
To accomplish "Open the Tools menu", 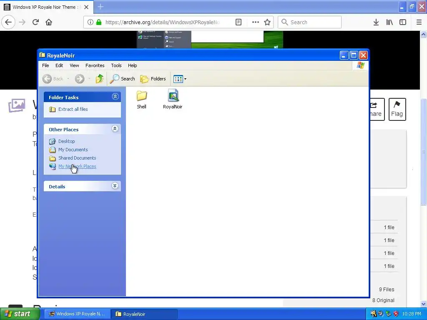I will coord(116,65).
